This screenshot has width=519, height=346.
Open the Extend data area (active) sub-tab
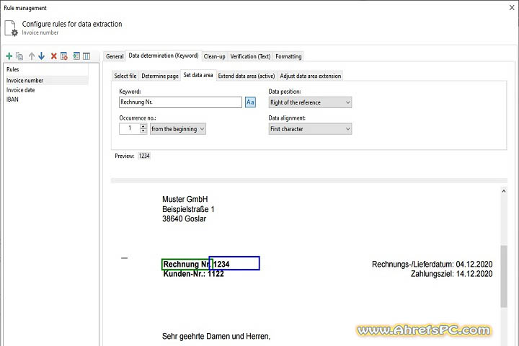point(247,76)
